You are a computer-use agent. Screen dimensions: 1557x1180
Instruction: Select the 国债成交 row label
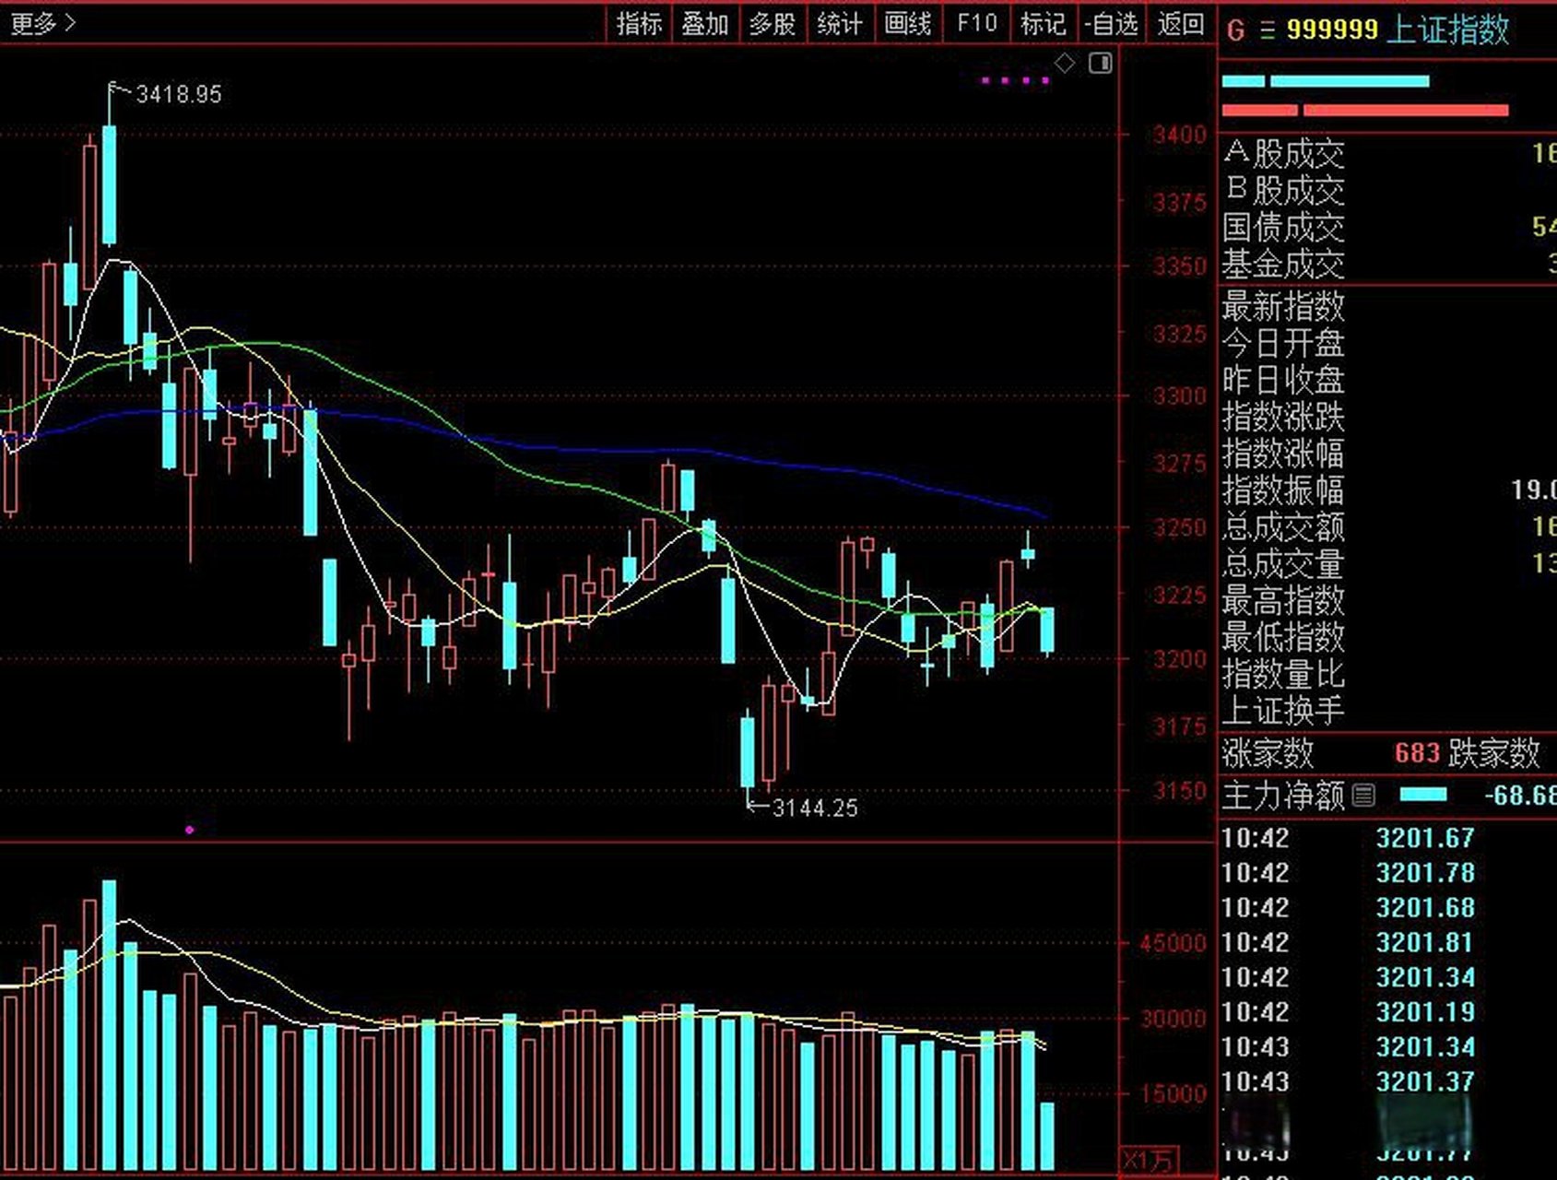[1283, 227]
